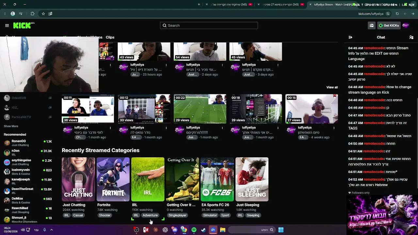418x235 pixels.
Task: Open a new browser tab
Action: (x=199, y=4)
